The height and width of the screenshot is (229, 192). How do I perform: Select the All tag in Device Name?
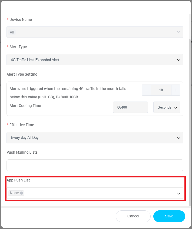click(x=12, y=32)
